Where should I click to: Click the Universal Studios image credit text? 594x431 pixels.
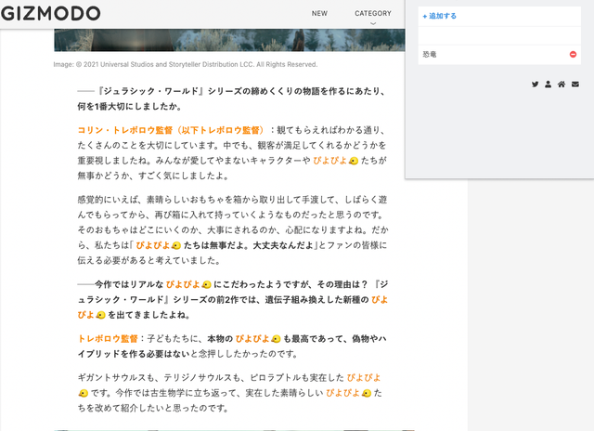(186, 64)
